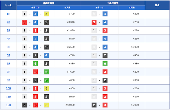Click the ¥570 payout in 4R row
The width and height of the screenshot is (170, 110).
(72, 39)
